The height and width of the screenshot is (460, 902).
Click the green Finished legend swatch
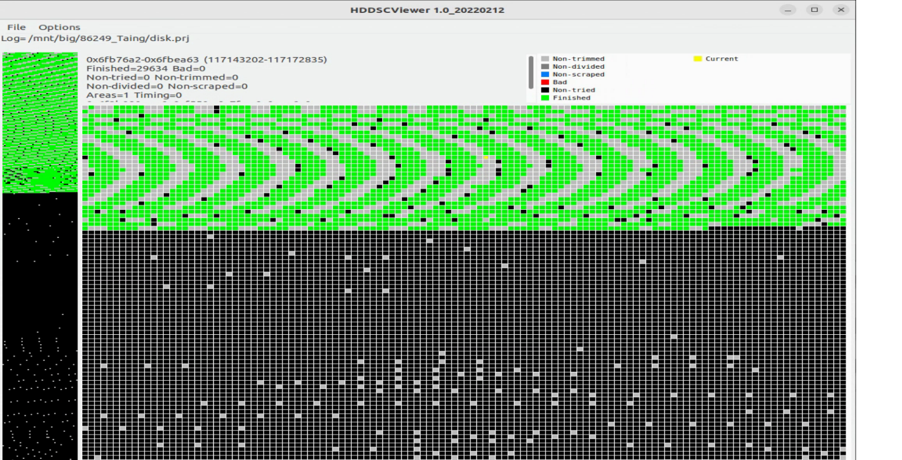coord(545,98)
